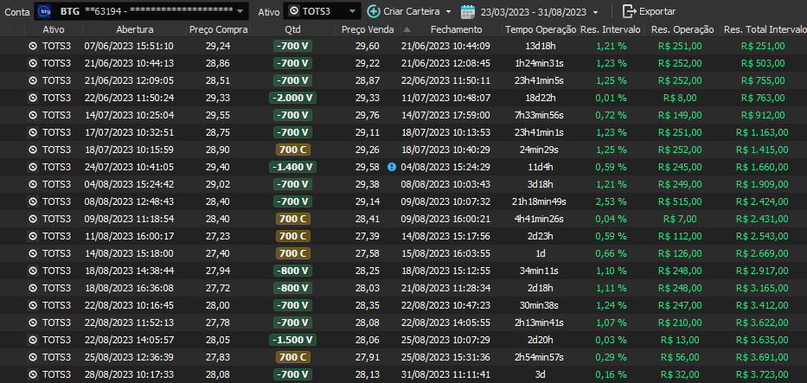The height and width of the screenshot is (383, 807).
Task: Click the 700 C badge on 18/07/2023 row
Action: [x=292, y=150]
